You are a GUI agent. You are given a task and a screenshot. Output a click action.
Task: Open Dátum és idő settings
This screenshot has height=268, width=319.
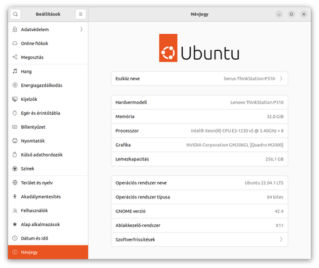point(48,238)
